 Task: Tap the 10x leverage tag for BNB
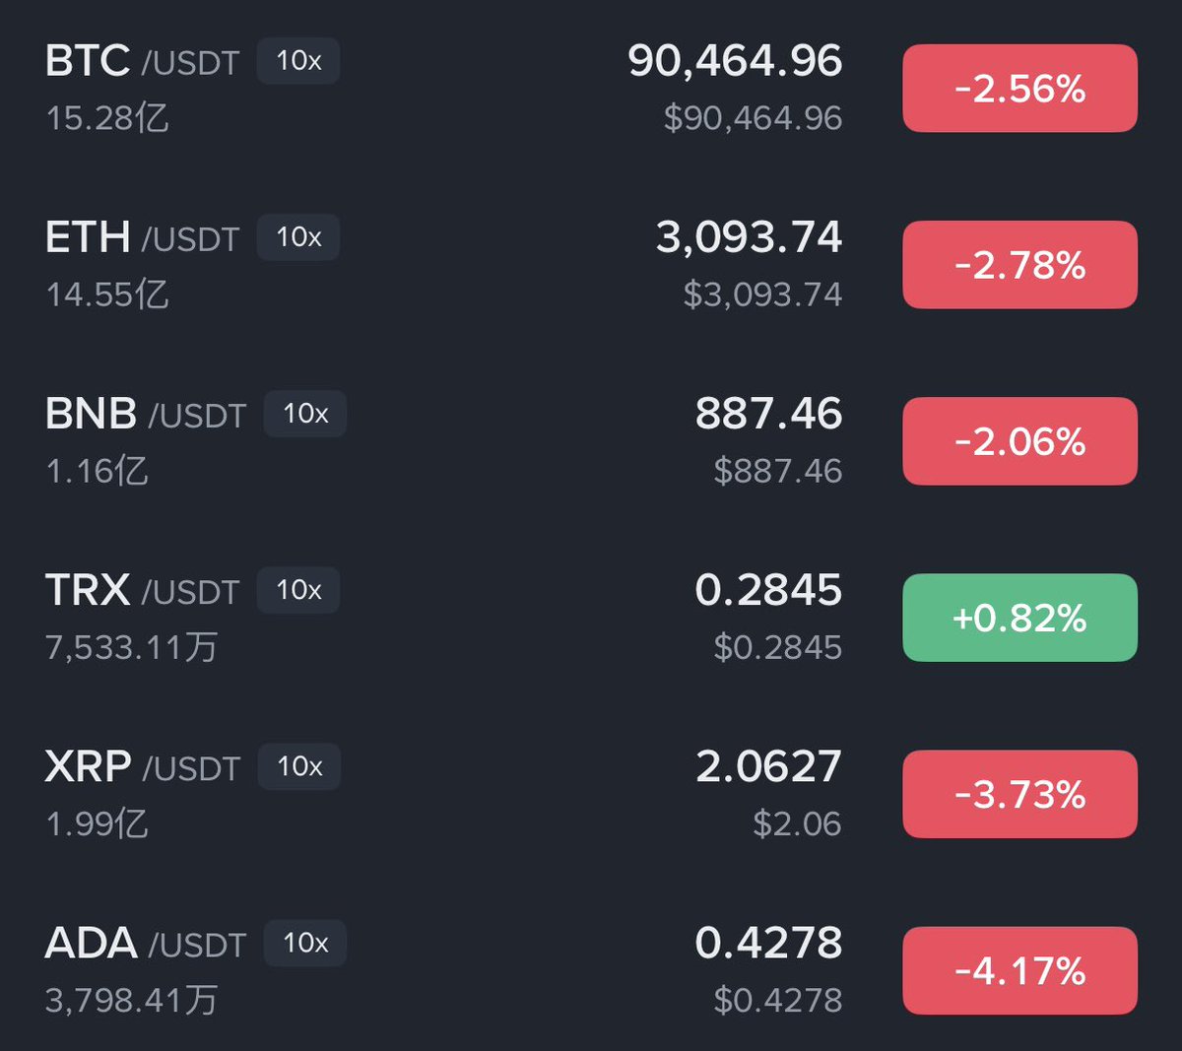pyautogui.click(x=305, y=414)
